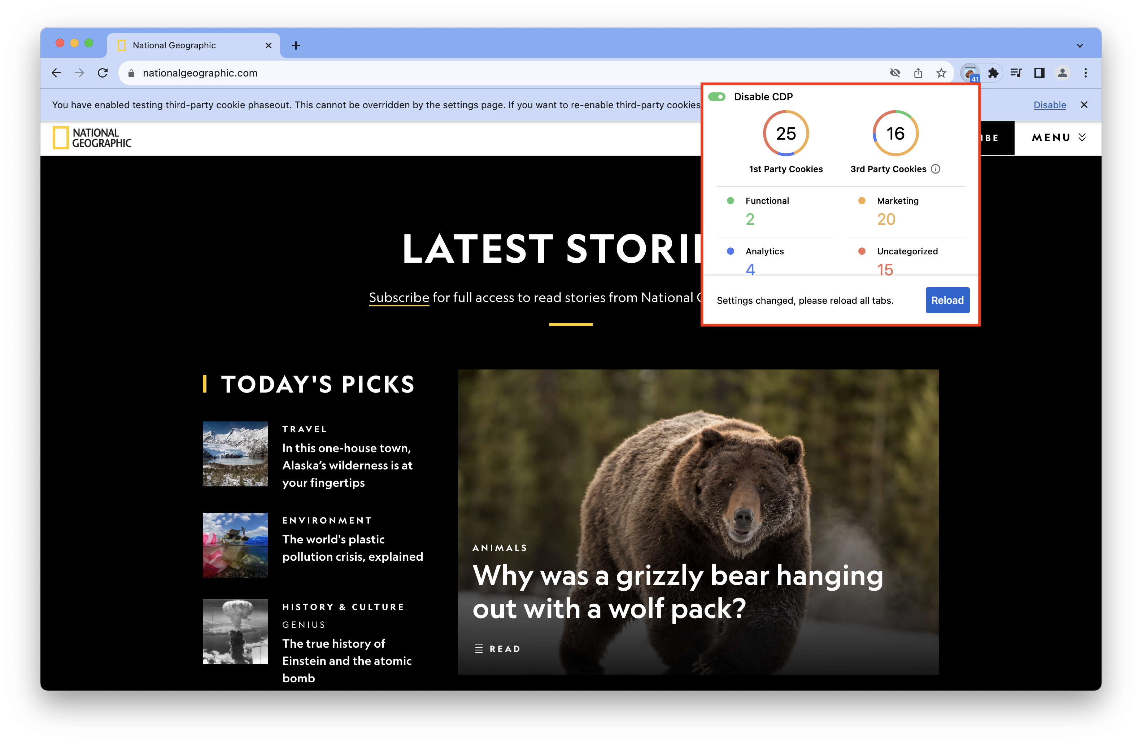Viewport: 1142px width, 744px height.
Task: Toggle the side panel icon
Action: pyautogui.click(x=1039, y=73)
